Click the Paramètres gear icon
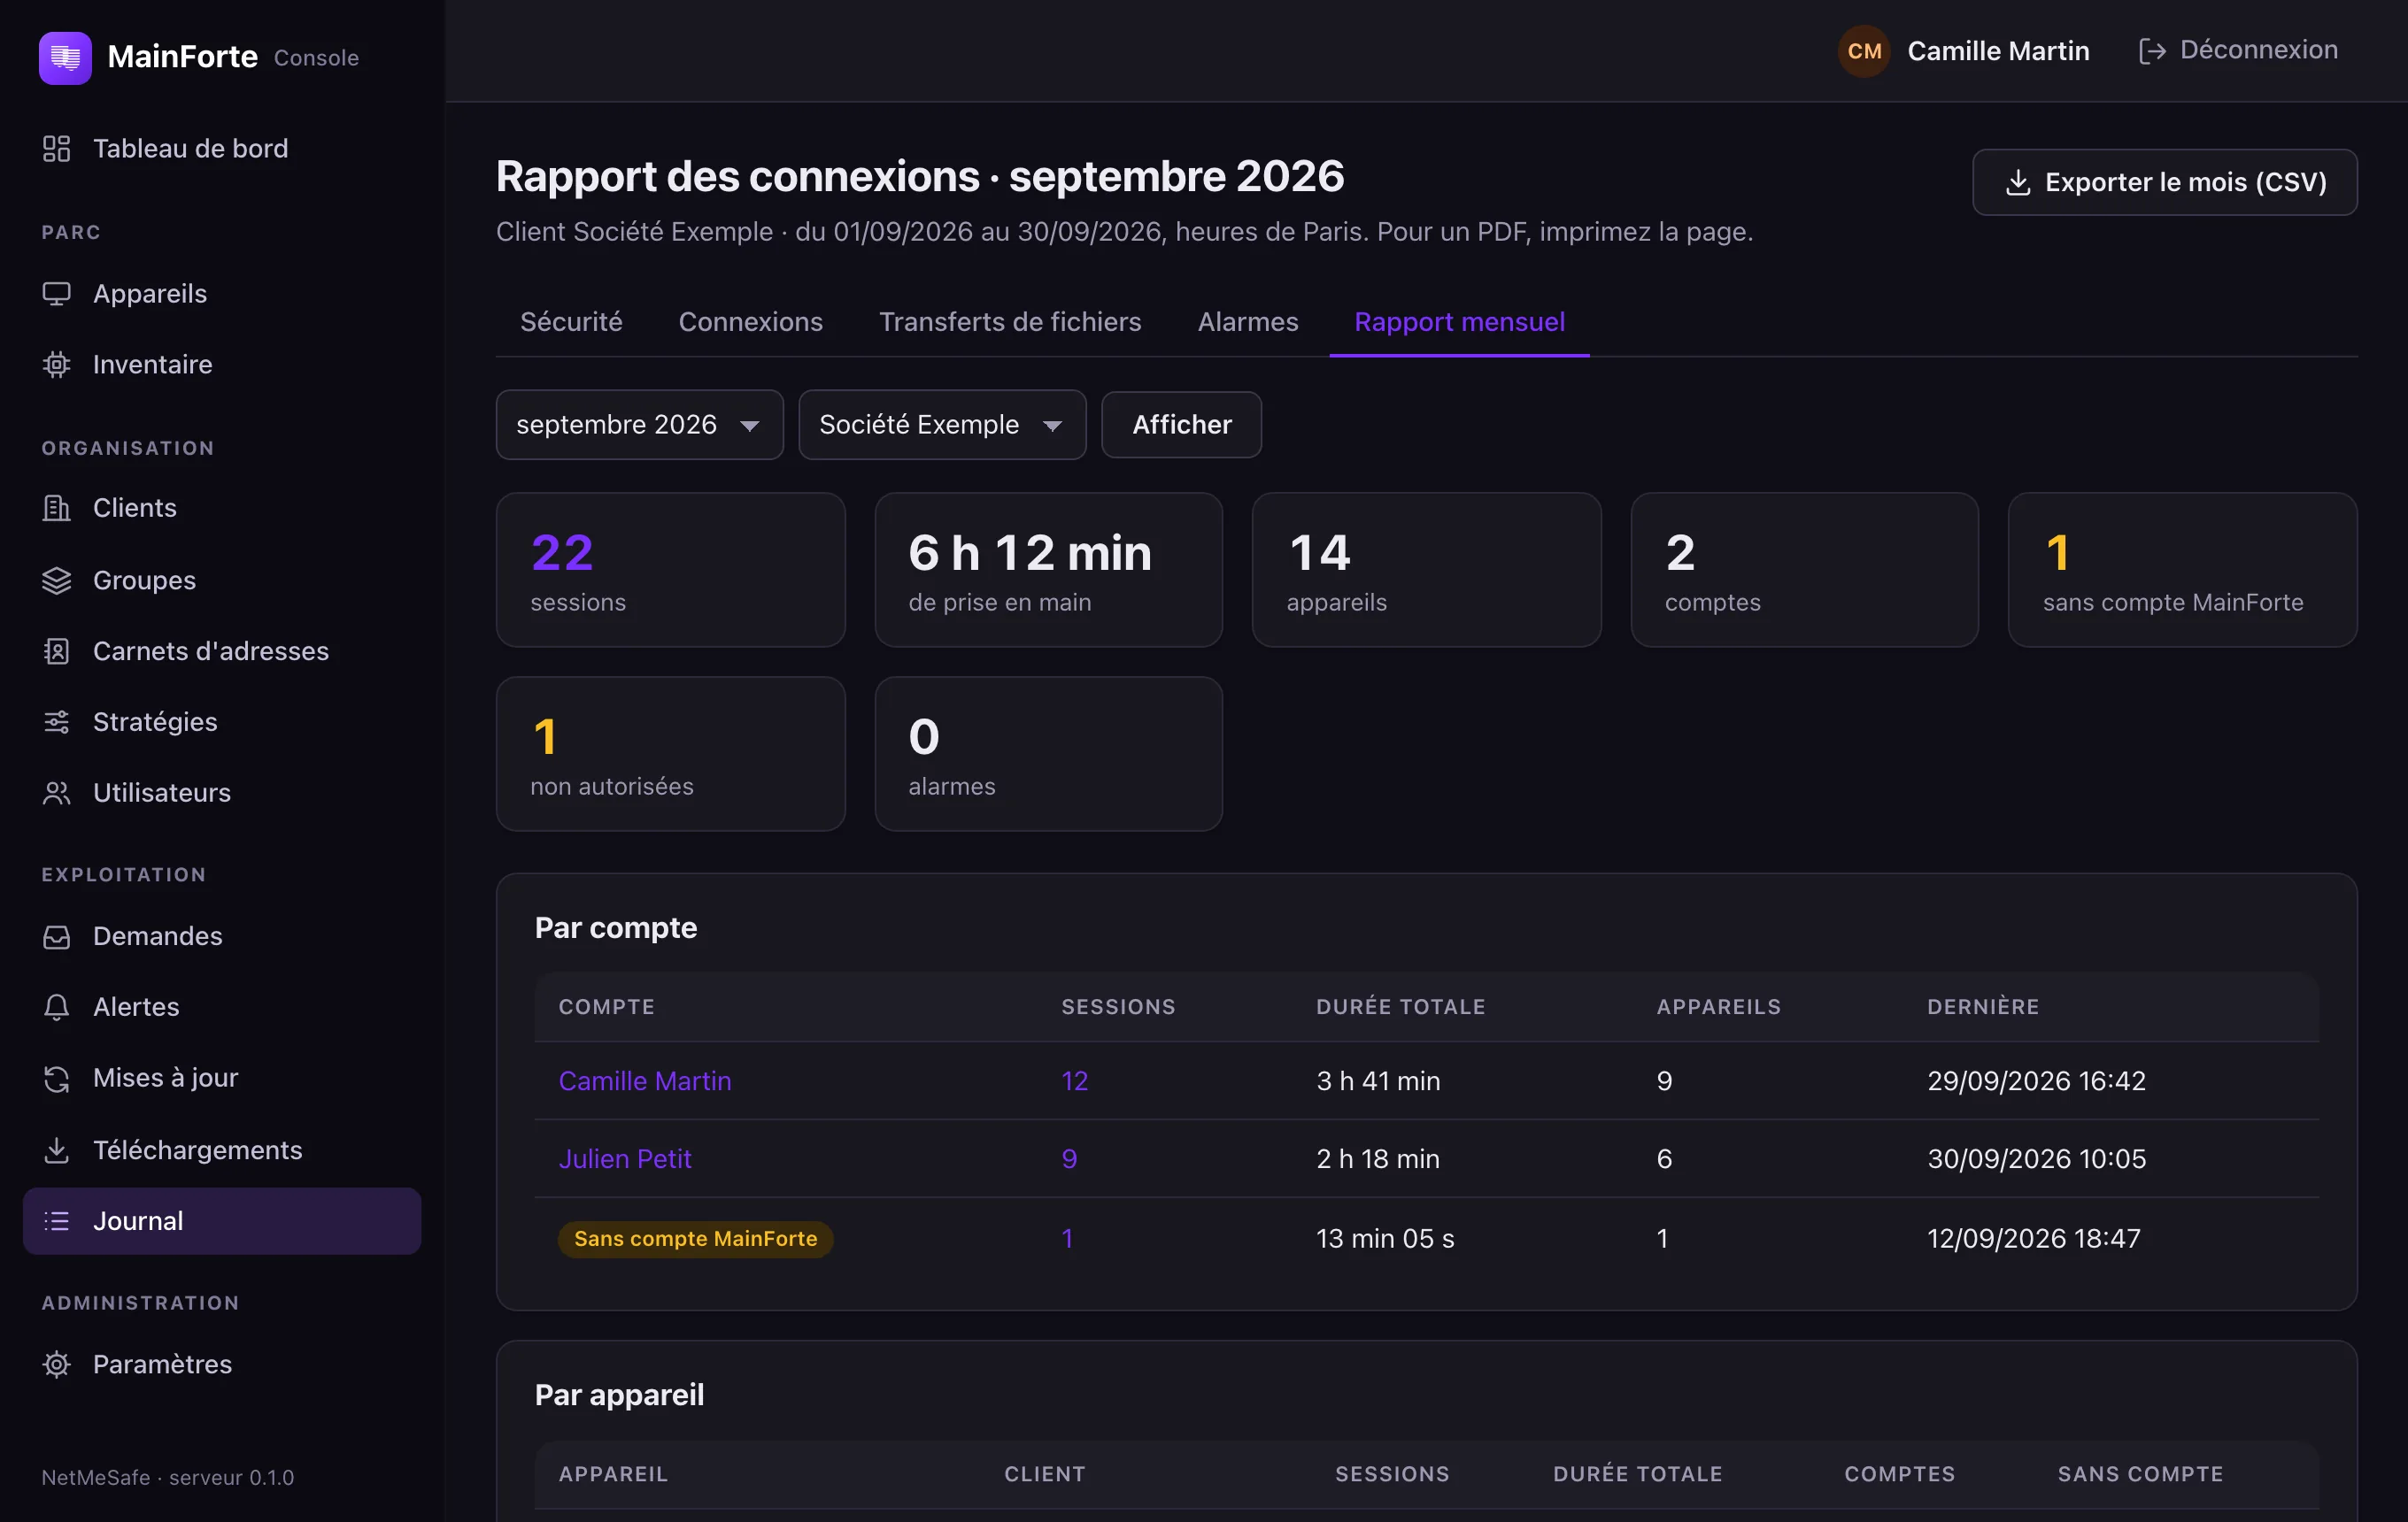 (56, 1363)
